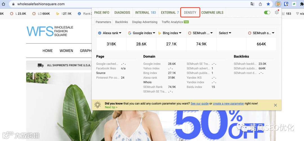Click the Whois link under Domain
304x141 pixels.
pos(147,82)
